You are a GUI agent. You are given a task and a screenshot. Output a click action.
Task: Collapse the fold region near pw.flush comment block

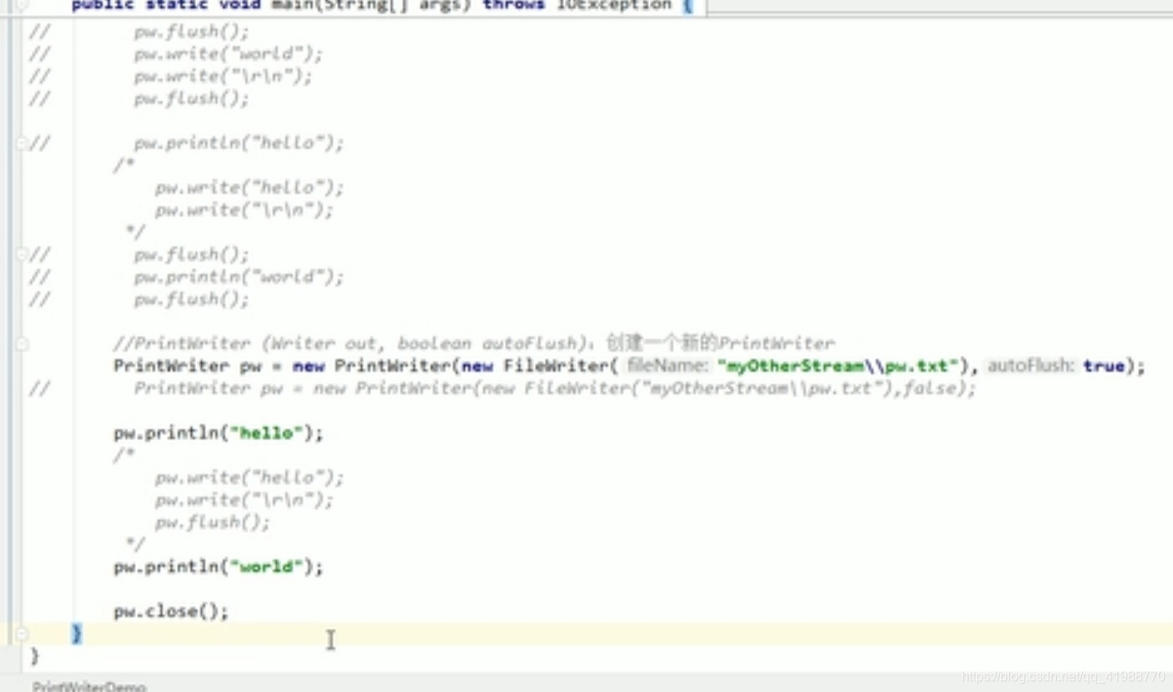coord(23,253)
